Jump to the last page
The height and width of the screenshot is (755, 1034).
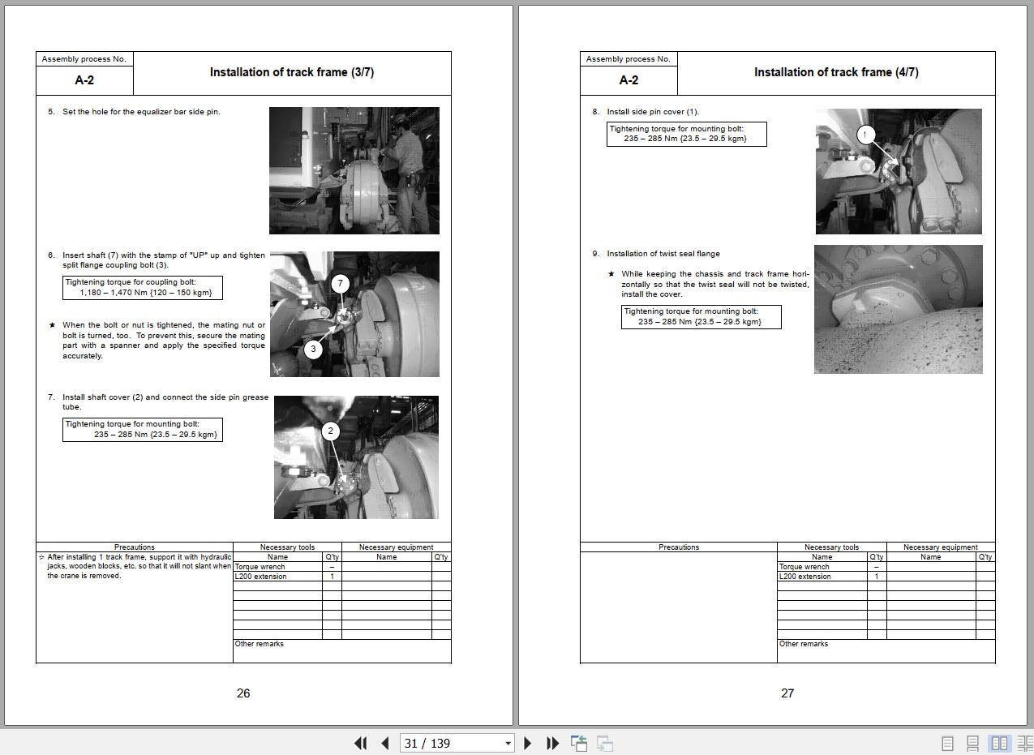[552, 743]
